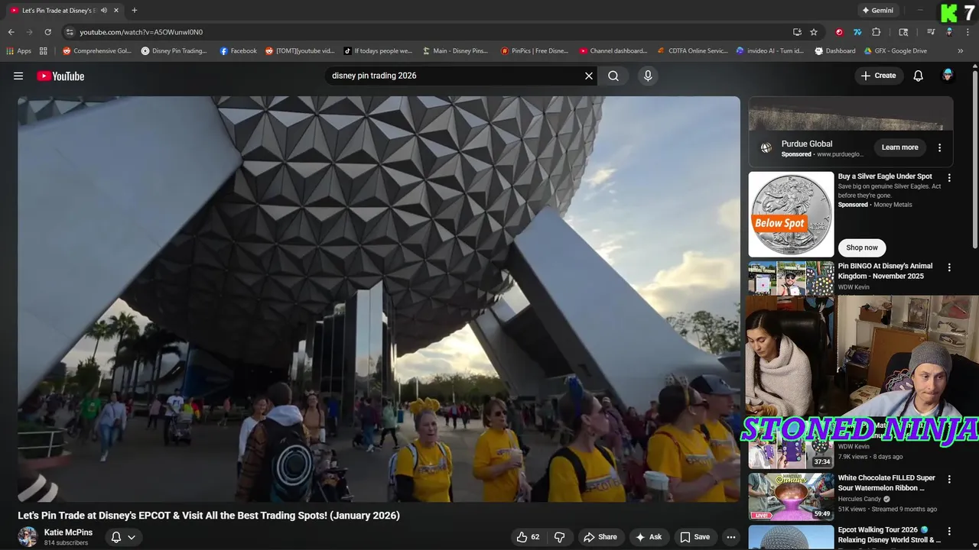Open the PinPics bookmark

535,51
